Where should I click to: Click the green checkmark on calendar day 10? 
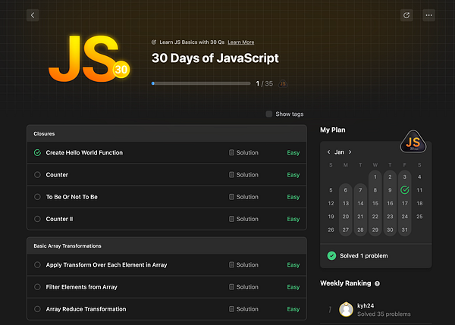(404, 190)
